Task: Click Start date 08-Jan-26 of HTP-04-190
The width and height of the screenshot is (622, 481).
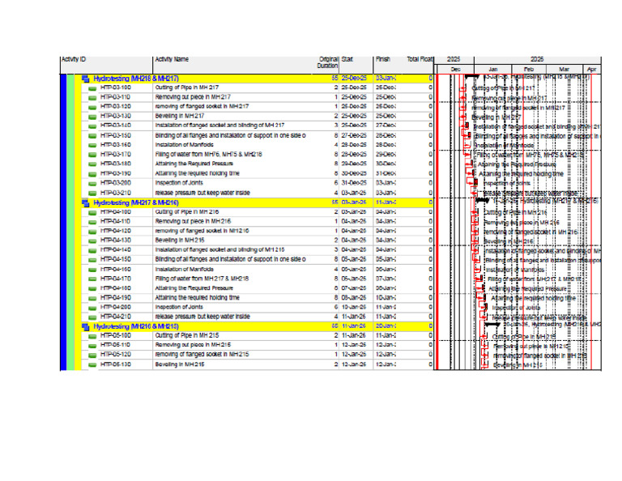Action: click(x=354, y=298)
